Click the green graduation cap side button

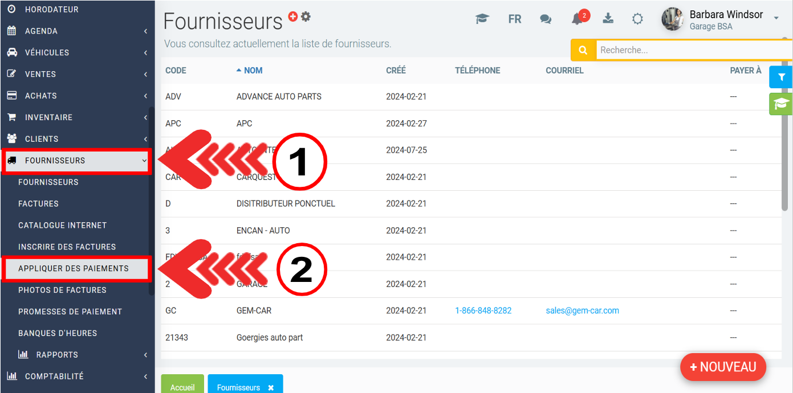[x=781, y=104]
